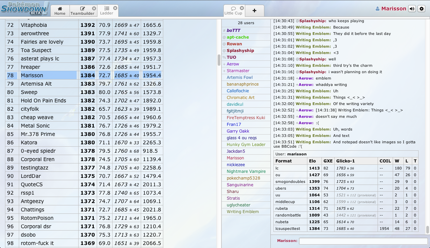Select Callofiochie in the user list
Screen dimensions: 430x248
246,91
